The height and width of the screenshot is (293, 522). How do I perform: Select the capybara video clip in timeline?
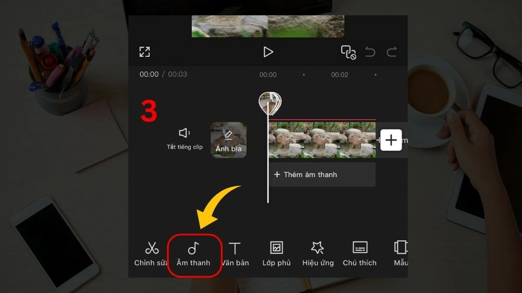tap(322, 140)
